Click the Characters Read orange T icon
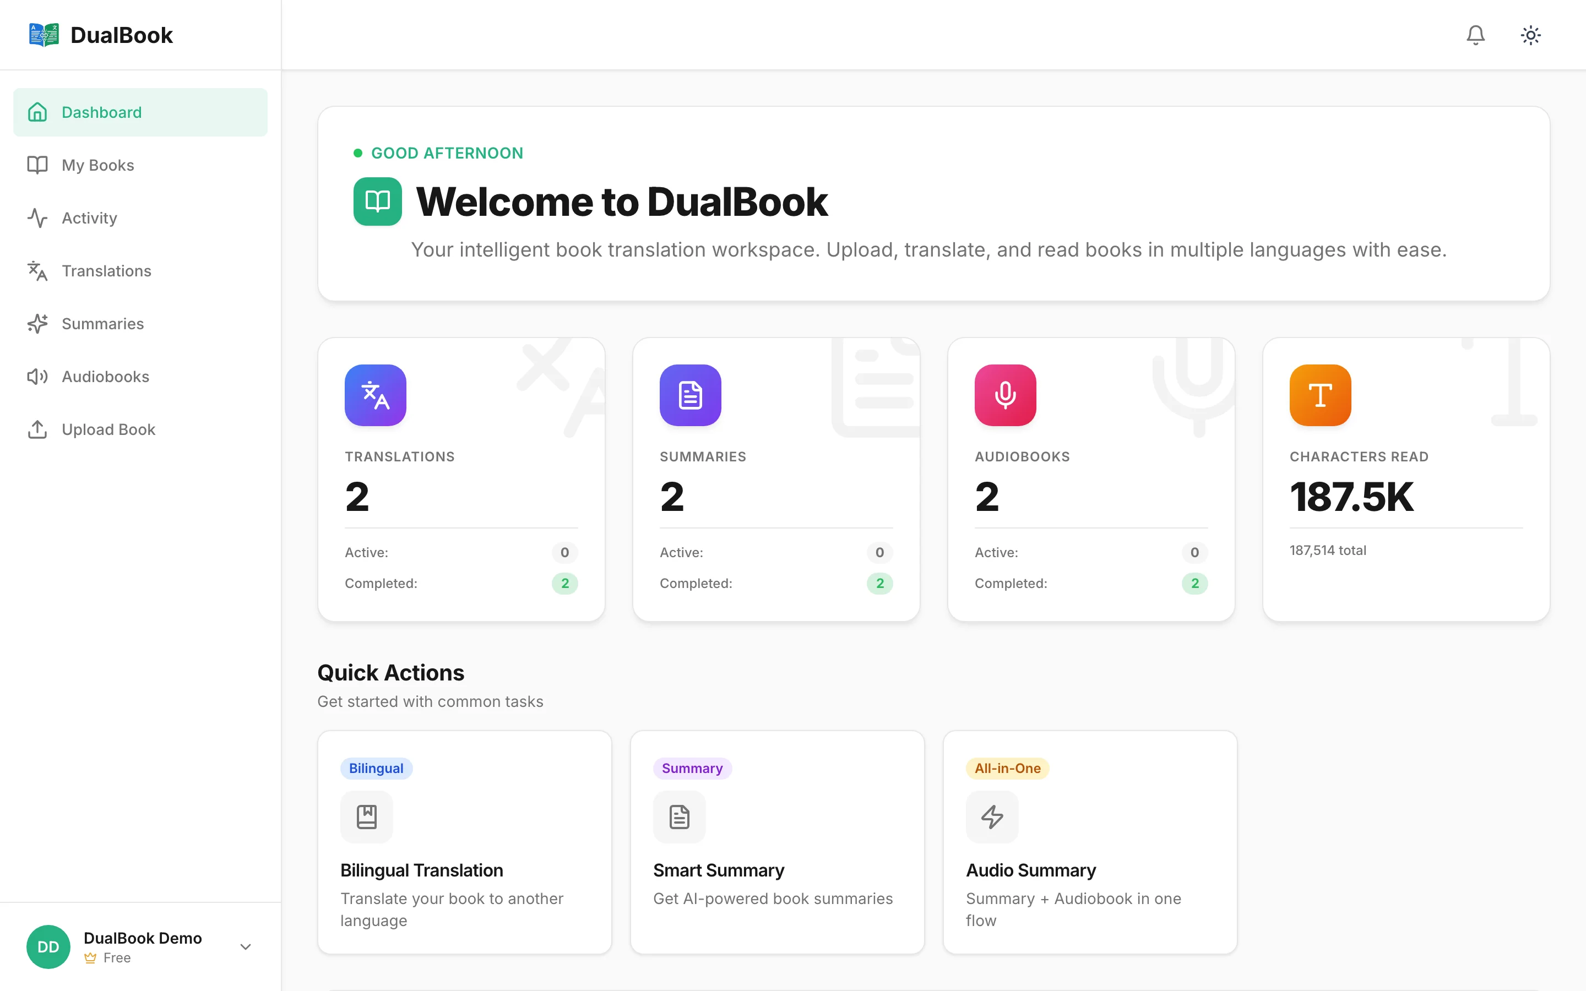 coord(1320,395)
